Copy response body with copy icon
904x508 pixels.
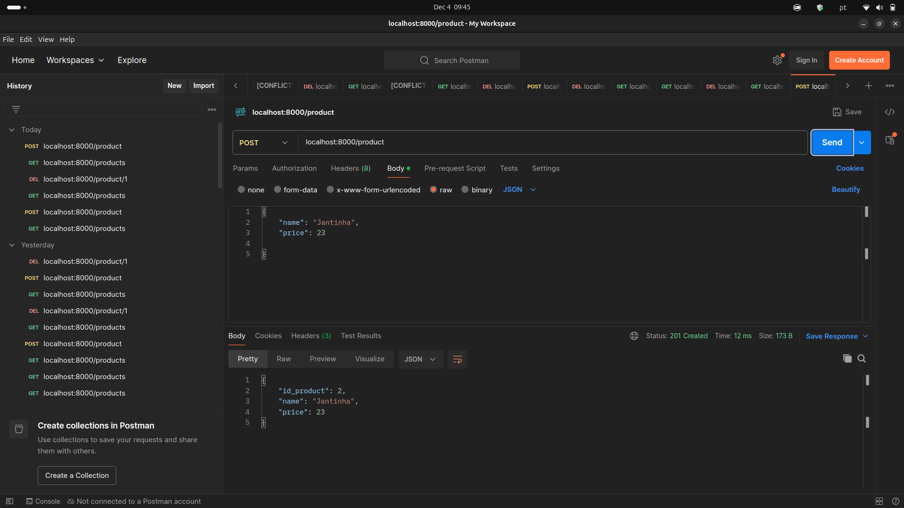847,359
